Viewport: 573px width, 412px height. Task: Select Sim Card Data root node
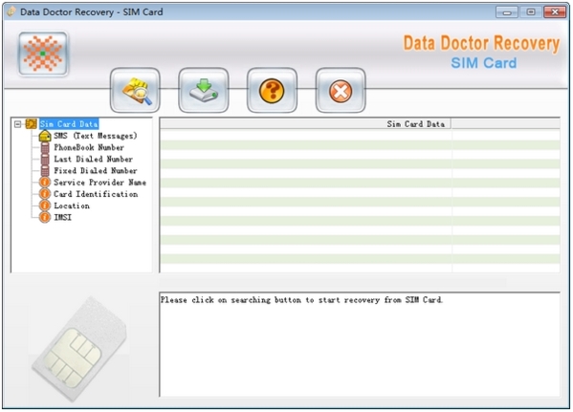tap(69, 124)
